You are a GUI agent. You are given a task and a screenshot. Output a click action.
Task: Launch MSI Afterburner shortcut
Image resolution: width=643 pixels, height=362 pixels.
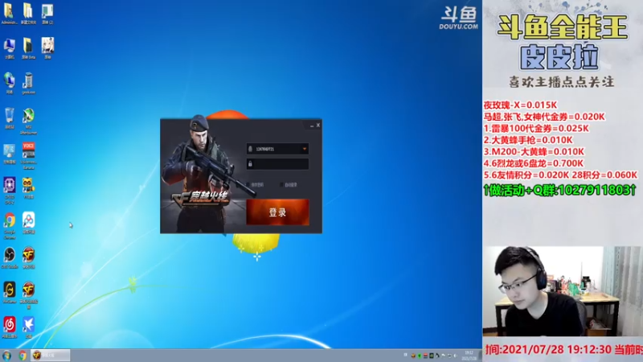pos(28,121)
